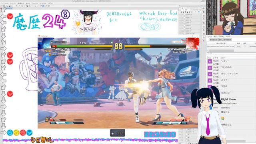Select the comment ばなしちゃったw
The height and width of the screenshot is (144, 256).
(x=229, y=74)
